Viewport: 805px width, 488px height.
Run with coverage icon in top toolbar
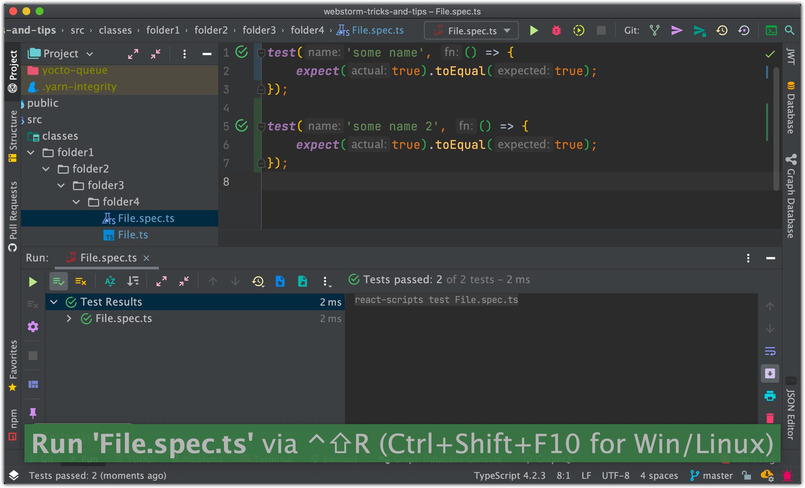point(579,31)
